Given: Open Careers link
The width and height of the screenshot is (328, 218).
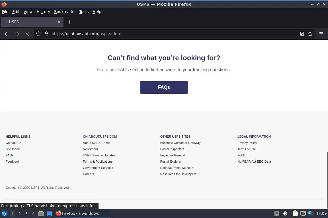Looking at the screenshot, I should pos(89,174).
